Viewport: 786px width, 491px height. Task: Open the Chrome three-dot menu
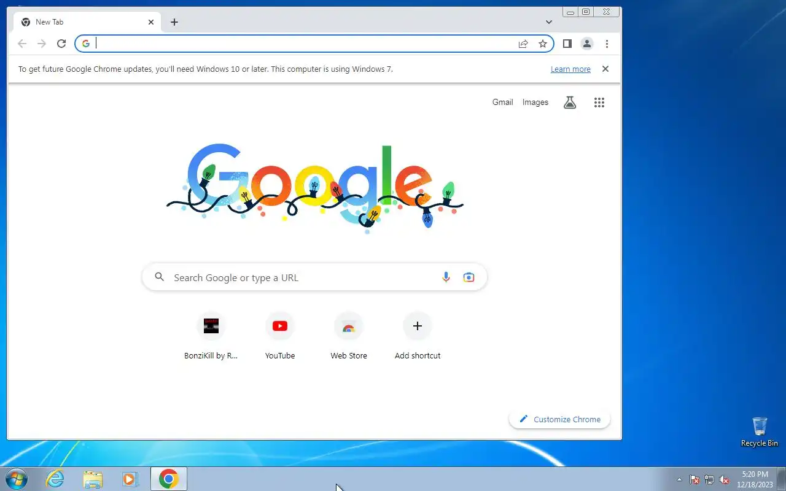click(x=607, y=44)
